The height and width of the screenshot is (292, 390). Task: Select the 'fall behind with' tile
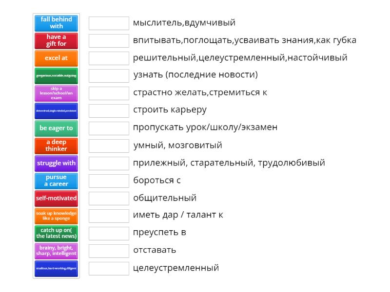[56, 23]
